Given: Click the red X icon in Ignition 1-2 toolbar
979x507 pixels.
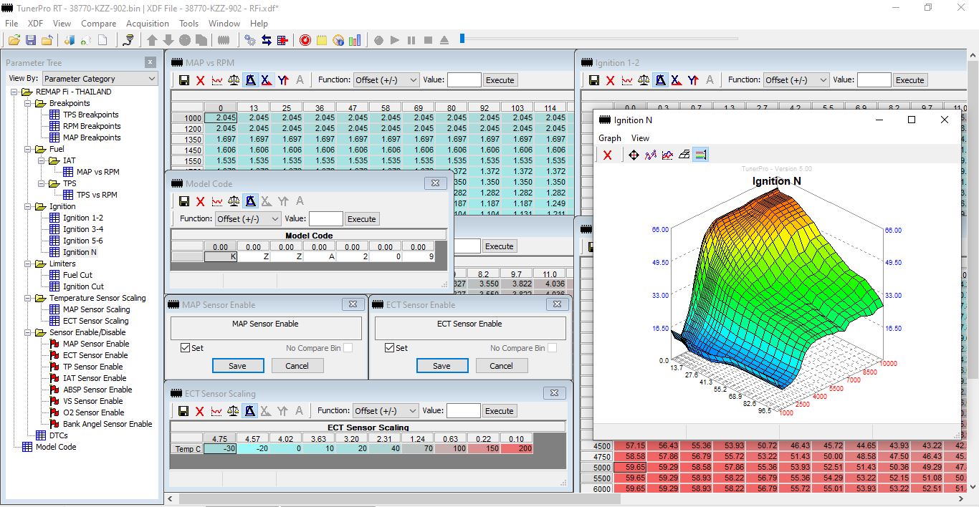Looking at the screenshot, I should [x=611, y=80].
